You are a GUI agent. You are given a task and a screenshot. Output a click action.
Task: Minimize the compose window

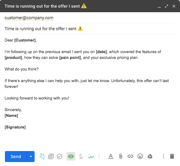[159, 6]
